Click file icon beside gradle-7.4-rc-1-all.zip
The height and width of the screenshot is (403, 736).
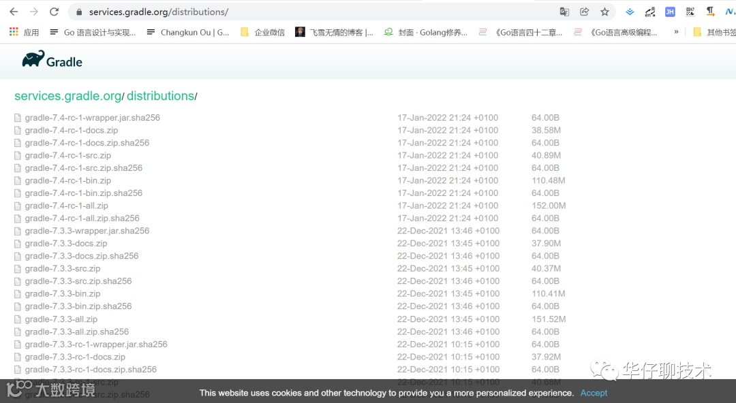point(18,206)
